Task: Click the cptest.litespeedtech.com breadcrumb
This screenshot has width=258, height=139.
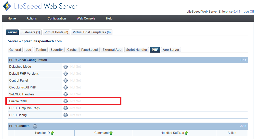Action: point(42,41)
